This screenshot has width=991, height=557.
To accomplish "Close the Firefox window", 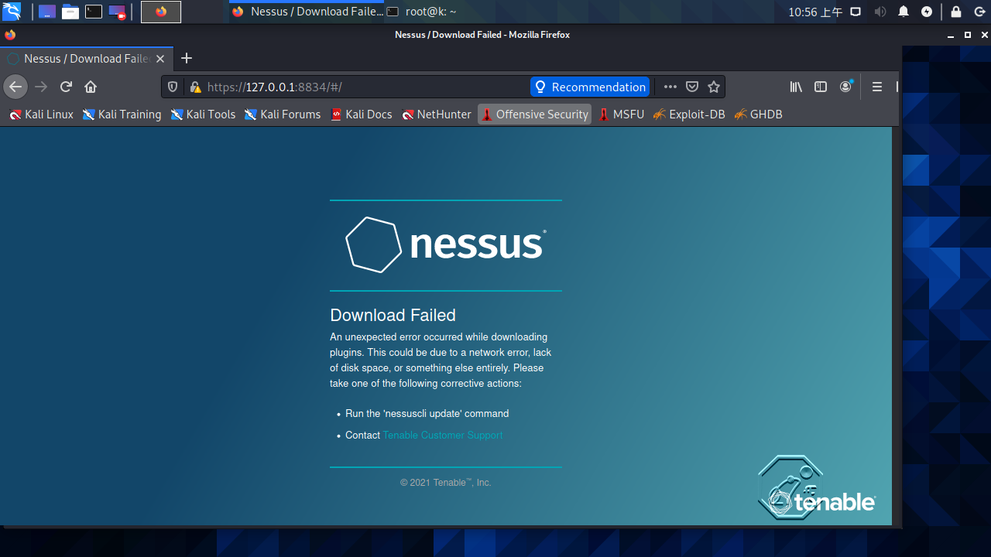I will click(985, 35).
